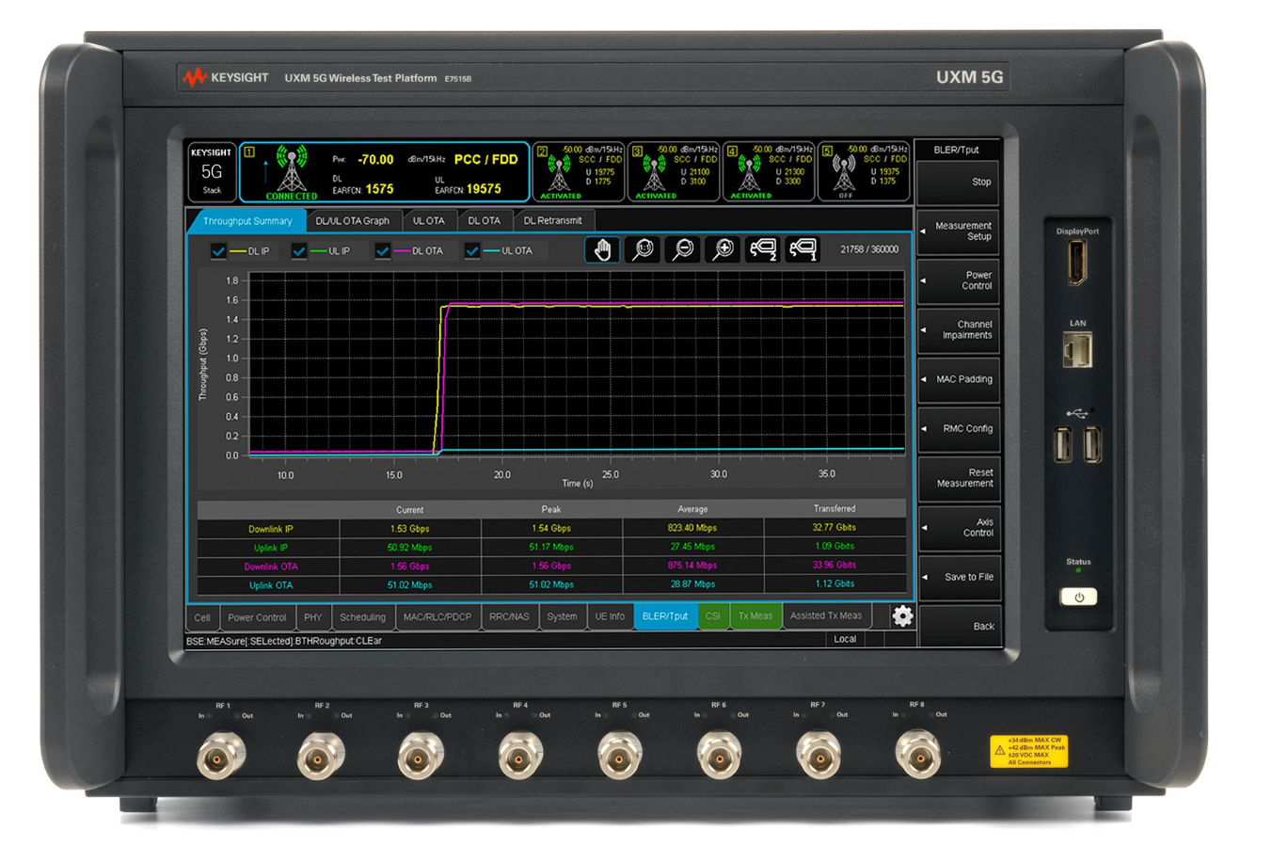Click the Local button near the command line
Viewport: 1272px width, 846px height.
(845, 638)
